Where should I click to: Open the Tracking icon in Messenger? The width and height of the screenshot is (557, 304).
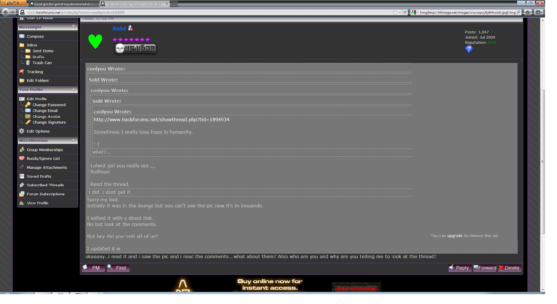click(x=22, y=72)
